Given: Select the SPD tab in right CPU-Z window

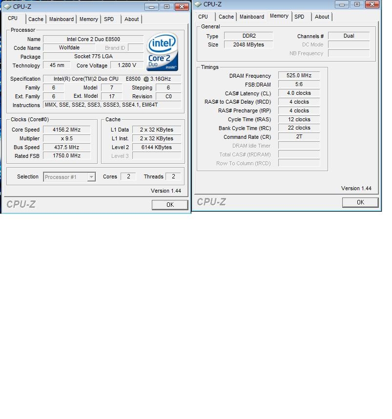Looking at the screenshot, I should coord(299,17).
